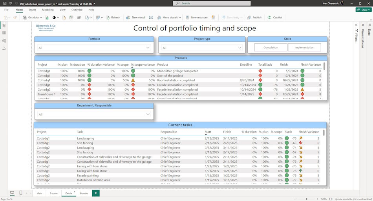The width and height of the screenshot is (373, 201).
Task: Open the View ribbon tab
Action: [x=62, y=10]
